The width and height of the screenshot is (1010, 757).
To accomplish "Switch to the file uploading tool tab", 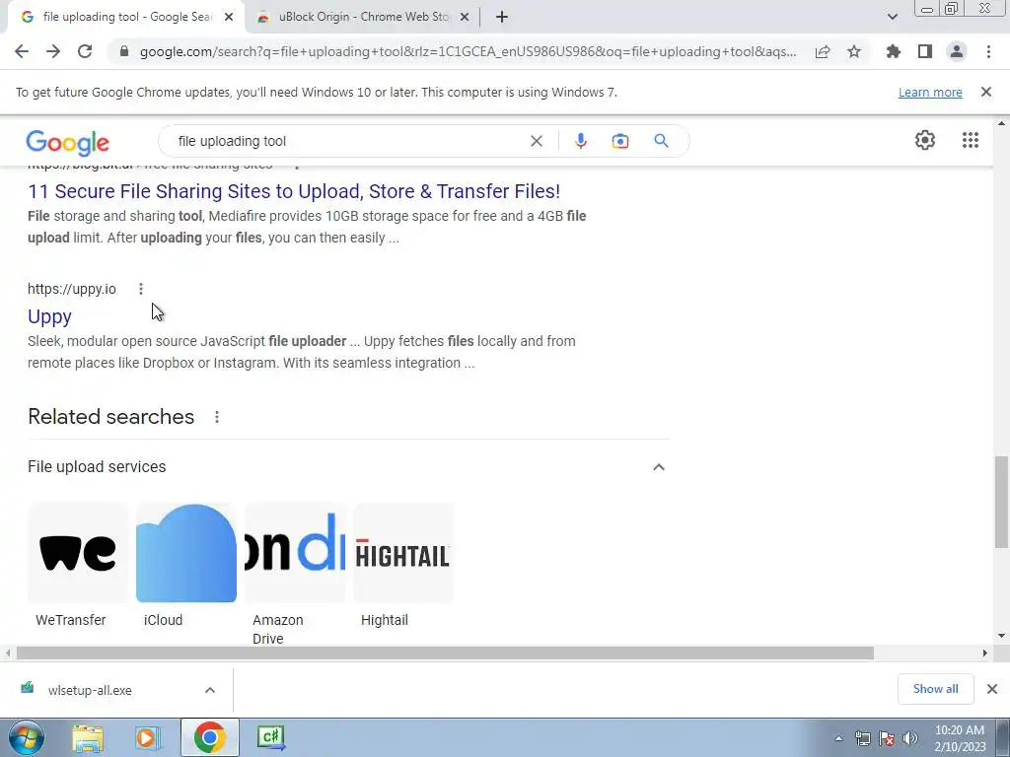I will (x=126, y=17).
